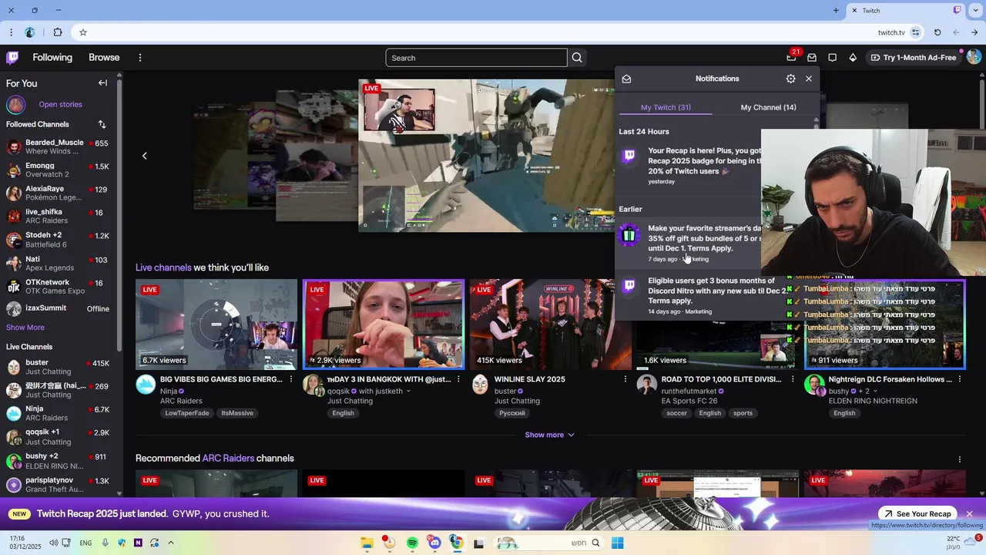Screen dimensions: 986x555
Task: Expand qoqsik co-streamer dropdown chevron
Action: (408, 391)
